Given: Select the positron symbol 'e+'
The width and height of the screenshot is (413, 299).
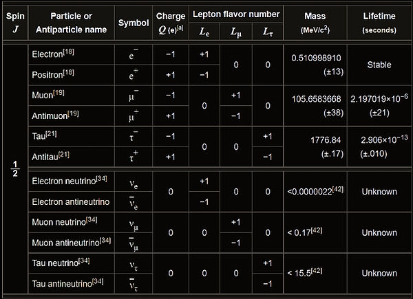Looking at the screenshot, I should [134, 75].
